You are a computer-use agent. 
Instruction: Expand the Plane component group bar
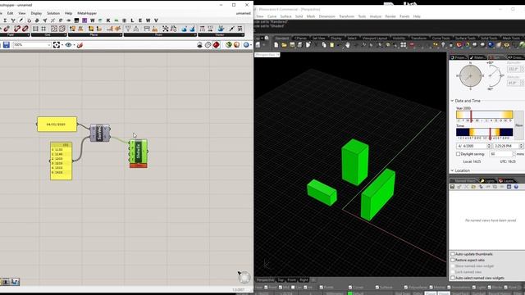[95, 34]
